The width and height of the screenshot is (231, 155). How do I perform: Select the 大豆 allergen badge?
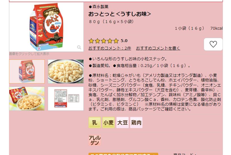click(x=123, y=122)
